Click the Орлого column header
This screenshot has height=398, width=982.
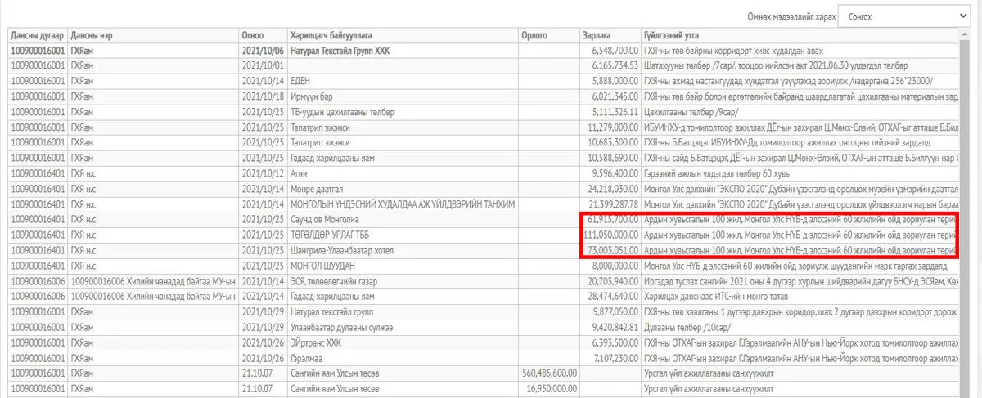pyautogui.click(x=549, y=36)
